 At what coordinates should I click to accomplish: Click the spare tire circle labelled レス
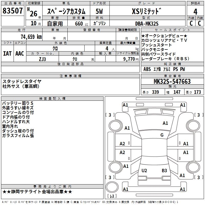point(112,187)
